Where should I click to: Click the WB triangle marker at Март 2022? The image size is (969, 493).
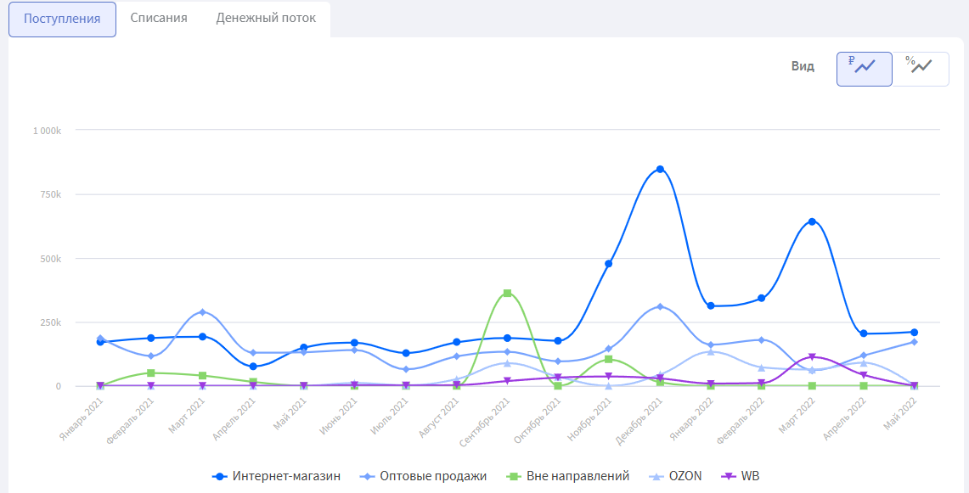click(813, 357)
